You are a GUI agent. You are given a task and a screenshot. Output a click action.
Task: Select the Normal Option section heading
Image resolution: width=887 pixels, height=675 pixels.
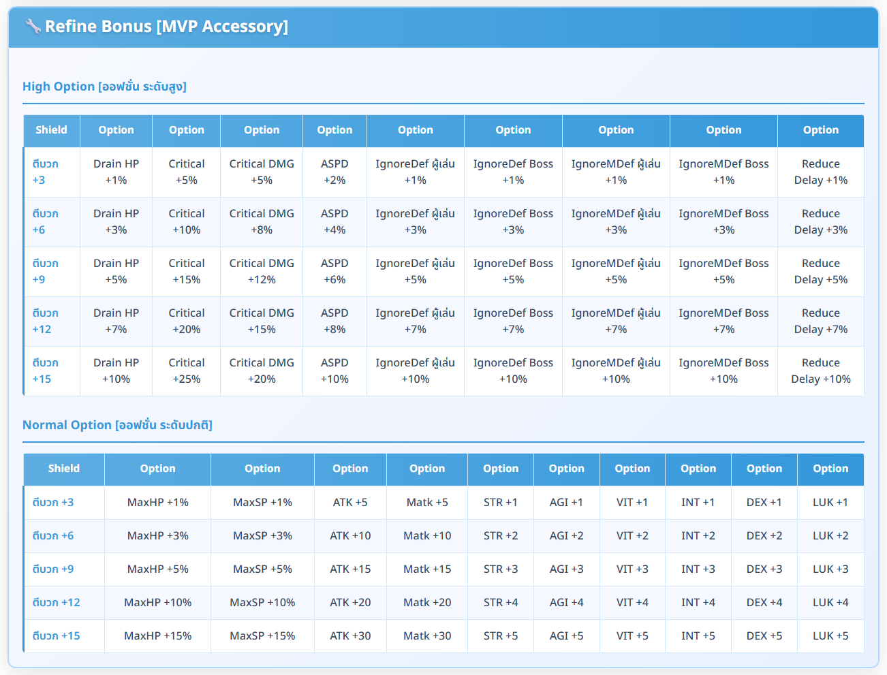point(117,425)
